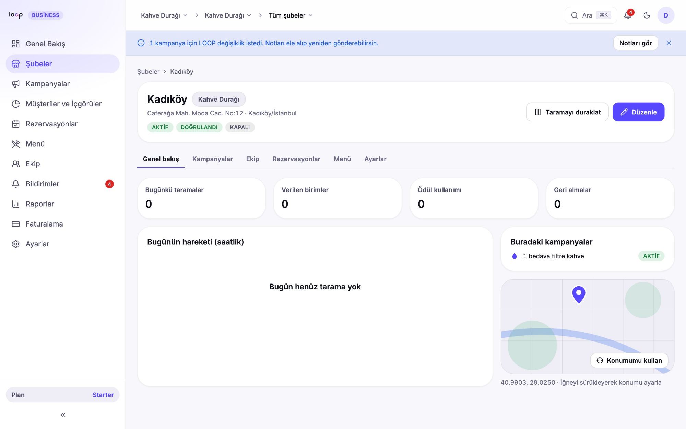The image size is (686, 429).
Task: Open the second Kahve Durağı dropdown
Action: tap(228, 15)
